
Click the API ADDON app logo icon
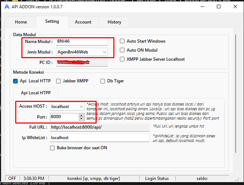(6, 7)
